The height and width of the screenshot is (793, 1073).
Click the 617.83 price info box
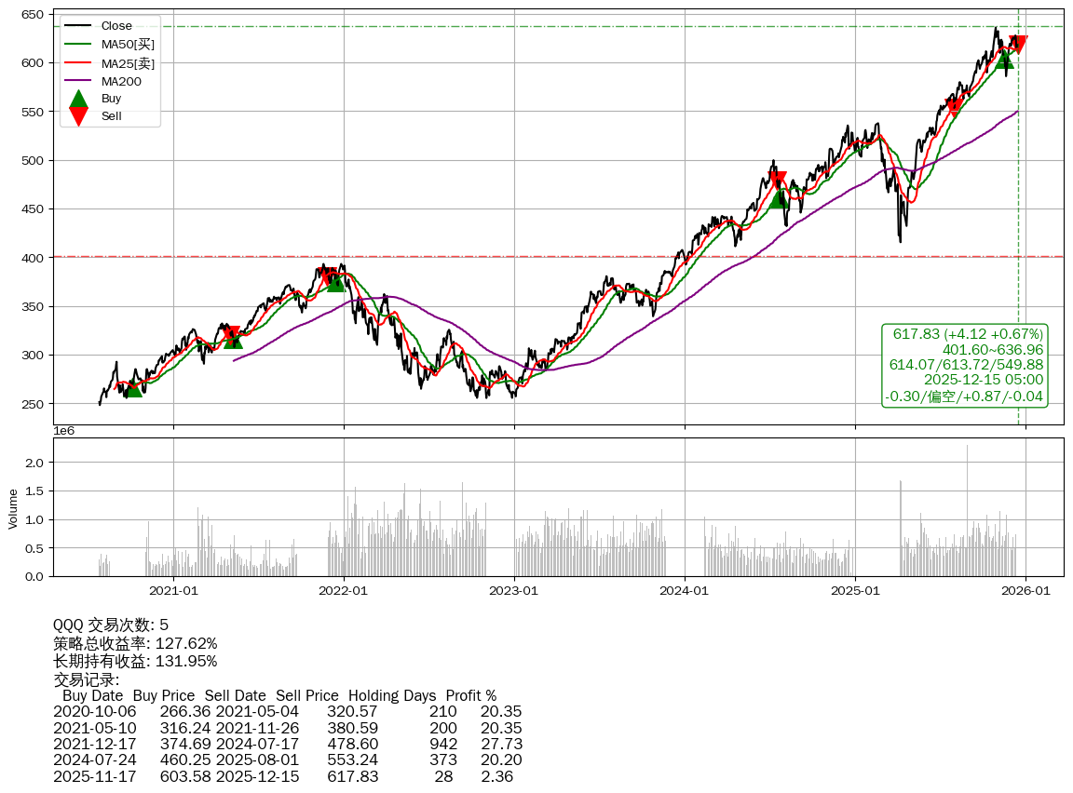tap(964, 365)
